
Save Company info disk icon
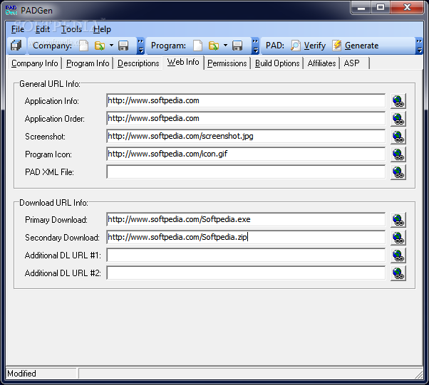[x=123, y=46]
